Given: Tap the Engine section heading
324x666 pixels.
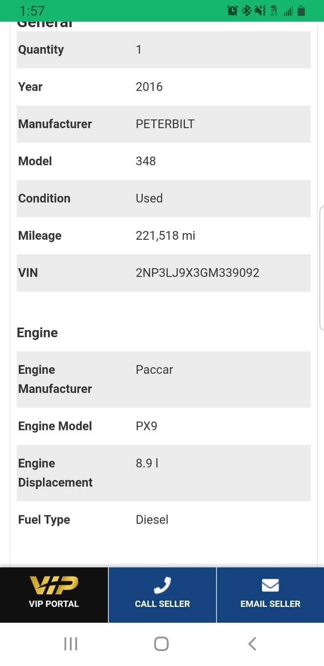Looking at the screenshot, I should click(37, 333).
